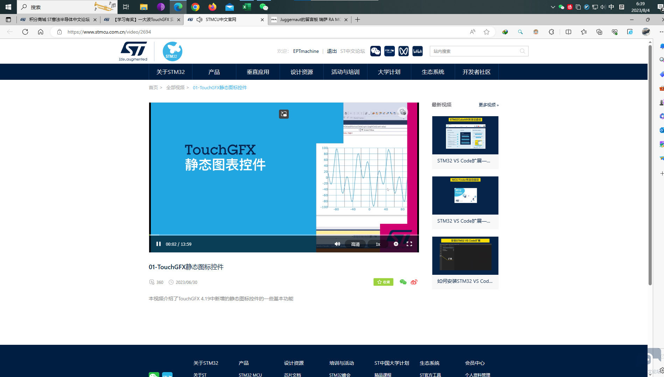Click the address bar URL
Viewport: 664px width, 377px height.
pyautogui.click(x=109, y=32)
